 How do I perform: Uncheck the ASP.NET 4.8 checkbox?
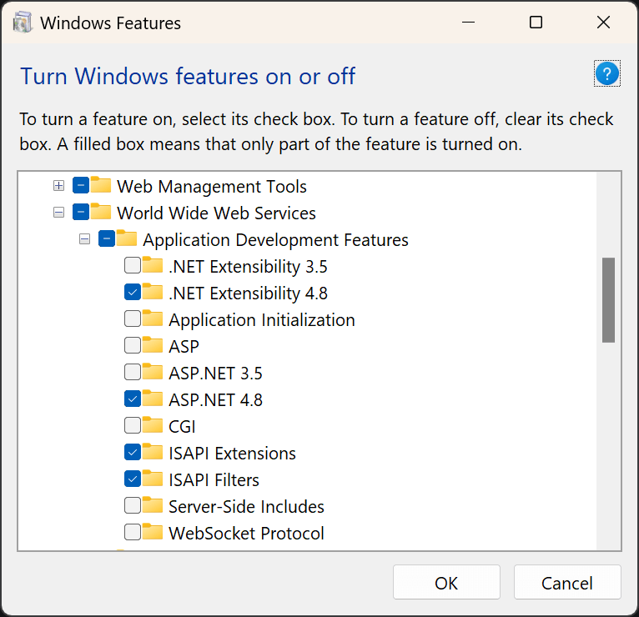[x=133, y=399]
